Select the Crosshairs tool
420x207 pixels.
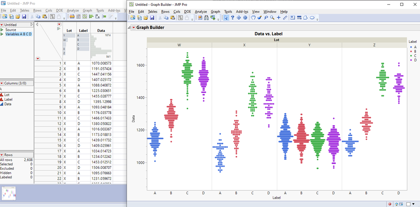[279, 18]
